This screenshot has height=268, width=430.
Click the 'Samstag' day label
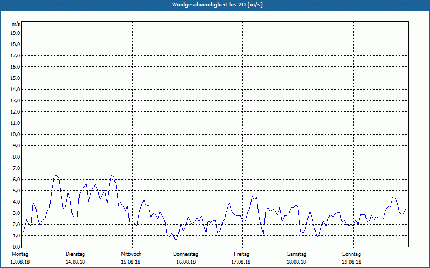click(297, 254)
